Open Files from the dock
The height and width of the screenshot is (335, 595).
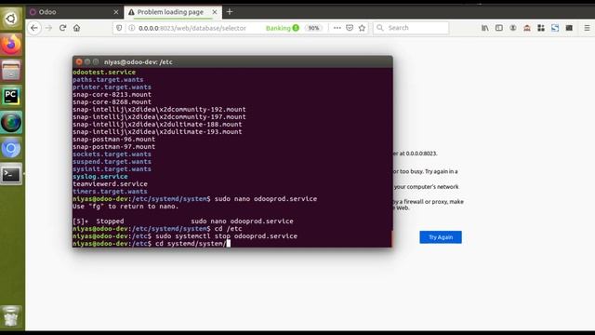click(11, 71)
